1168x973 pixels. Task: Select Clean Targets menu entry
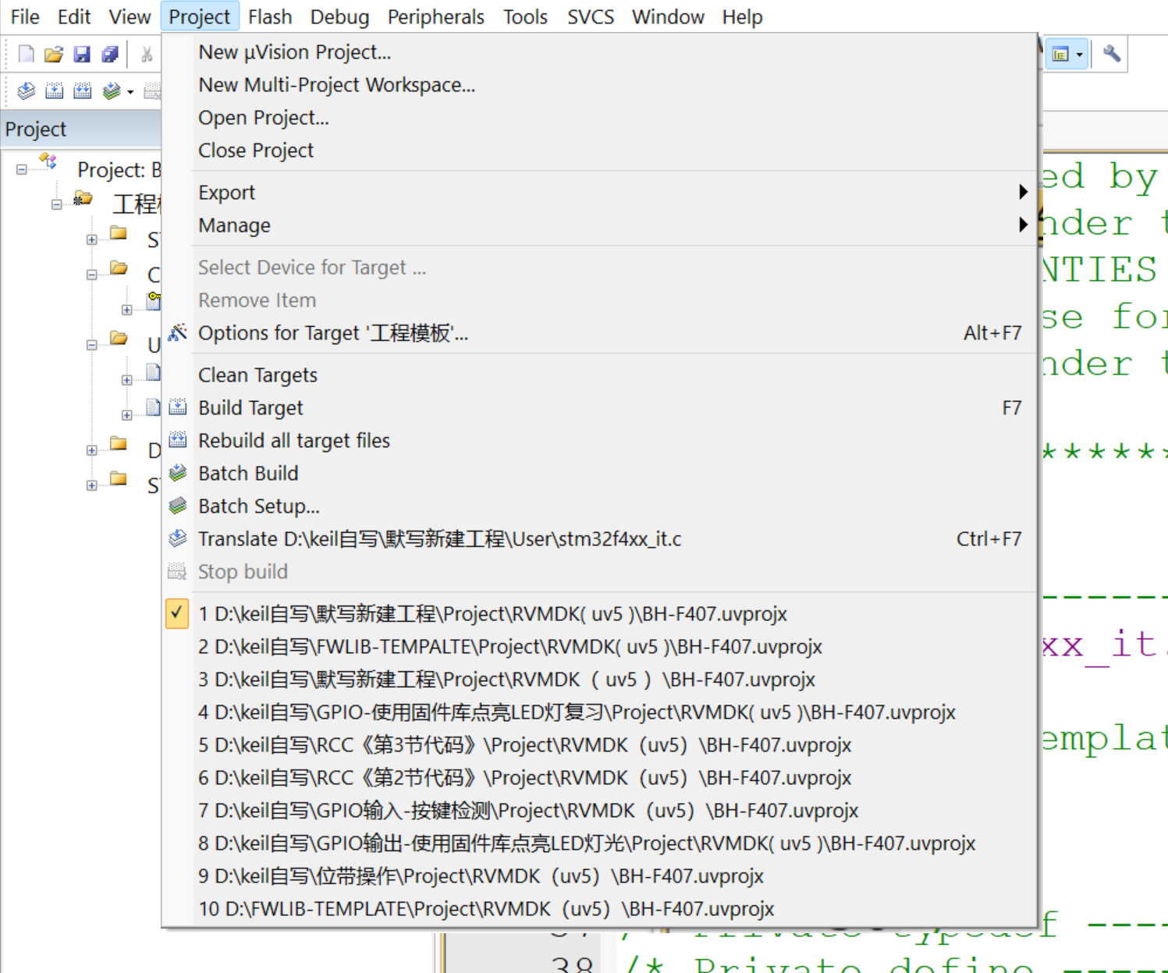[x=599, y=375]
